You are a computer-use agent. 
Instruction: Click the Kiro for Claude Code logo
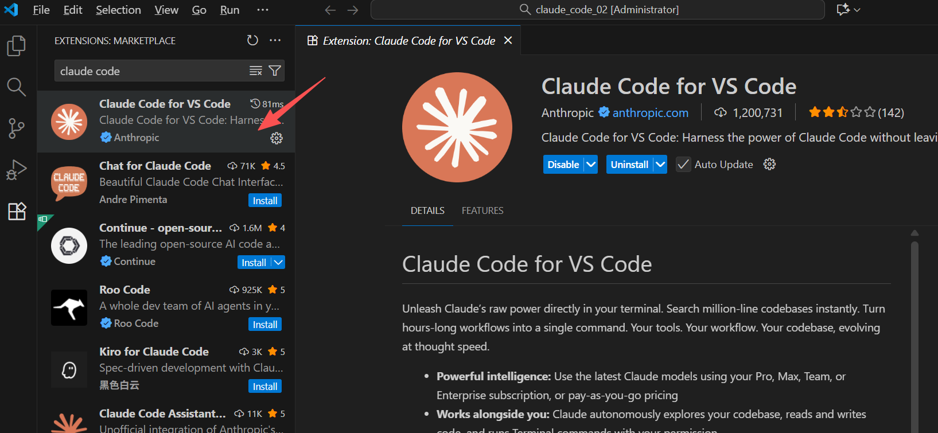pos(69,369)
